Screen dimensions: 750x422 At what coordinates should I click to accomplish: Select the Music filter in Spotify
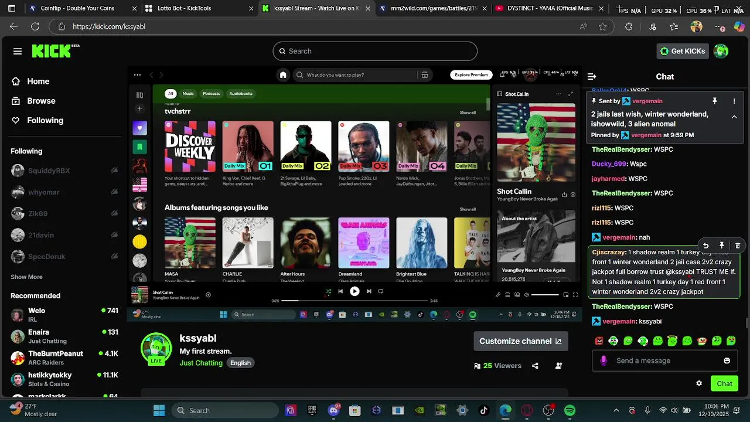188,94
